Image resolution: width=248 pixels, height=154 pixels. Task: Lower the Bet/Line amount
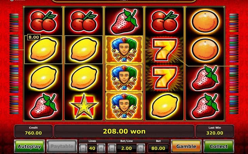[112, 148]
